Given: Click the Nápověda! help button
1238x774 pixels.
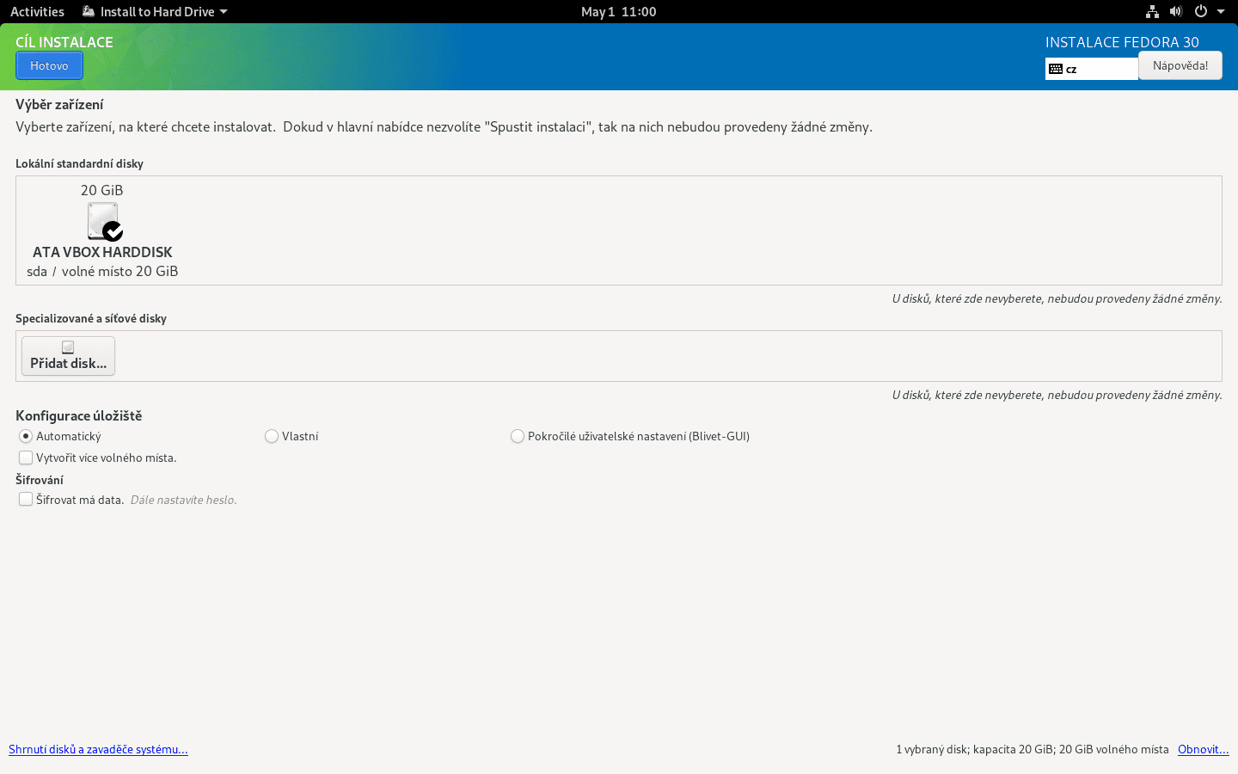Looking at the screenshot, I should 1180,65.
